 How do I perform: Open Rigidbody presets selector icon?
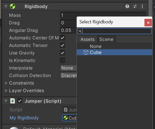[x=135, y=6]
